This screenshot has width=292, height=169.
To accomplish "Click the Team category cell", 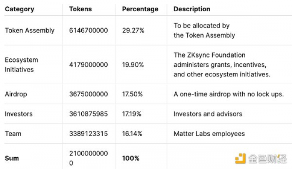I will [13, 134].
